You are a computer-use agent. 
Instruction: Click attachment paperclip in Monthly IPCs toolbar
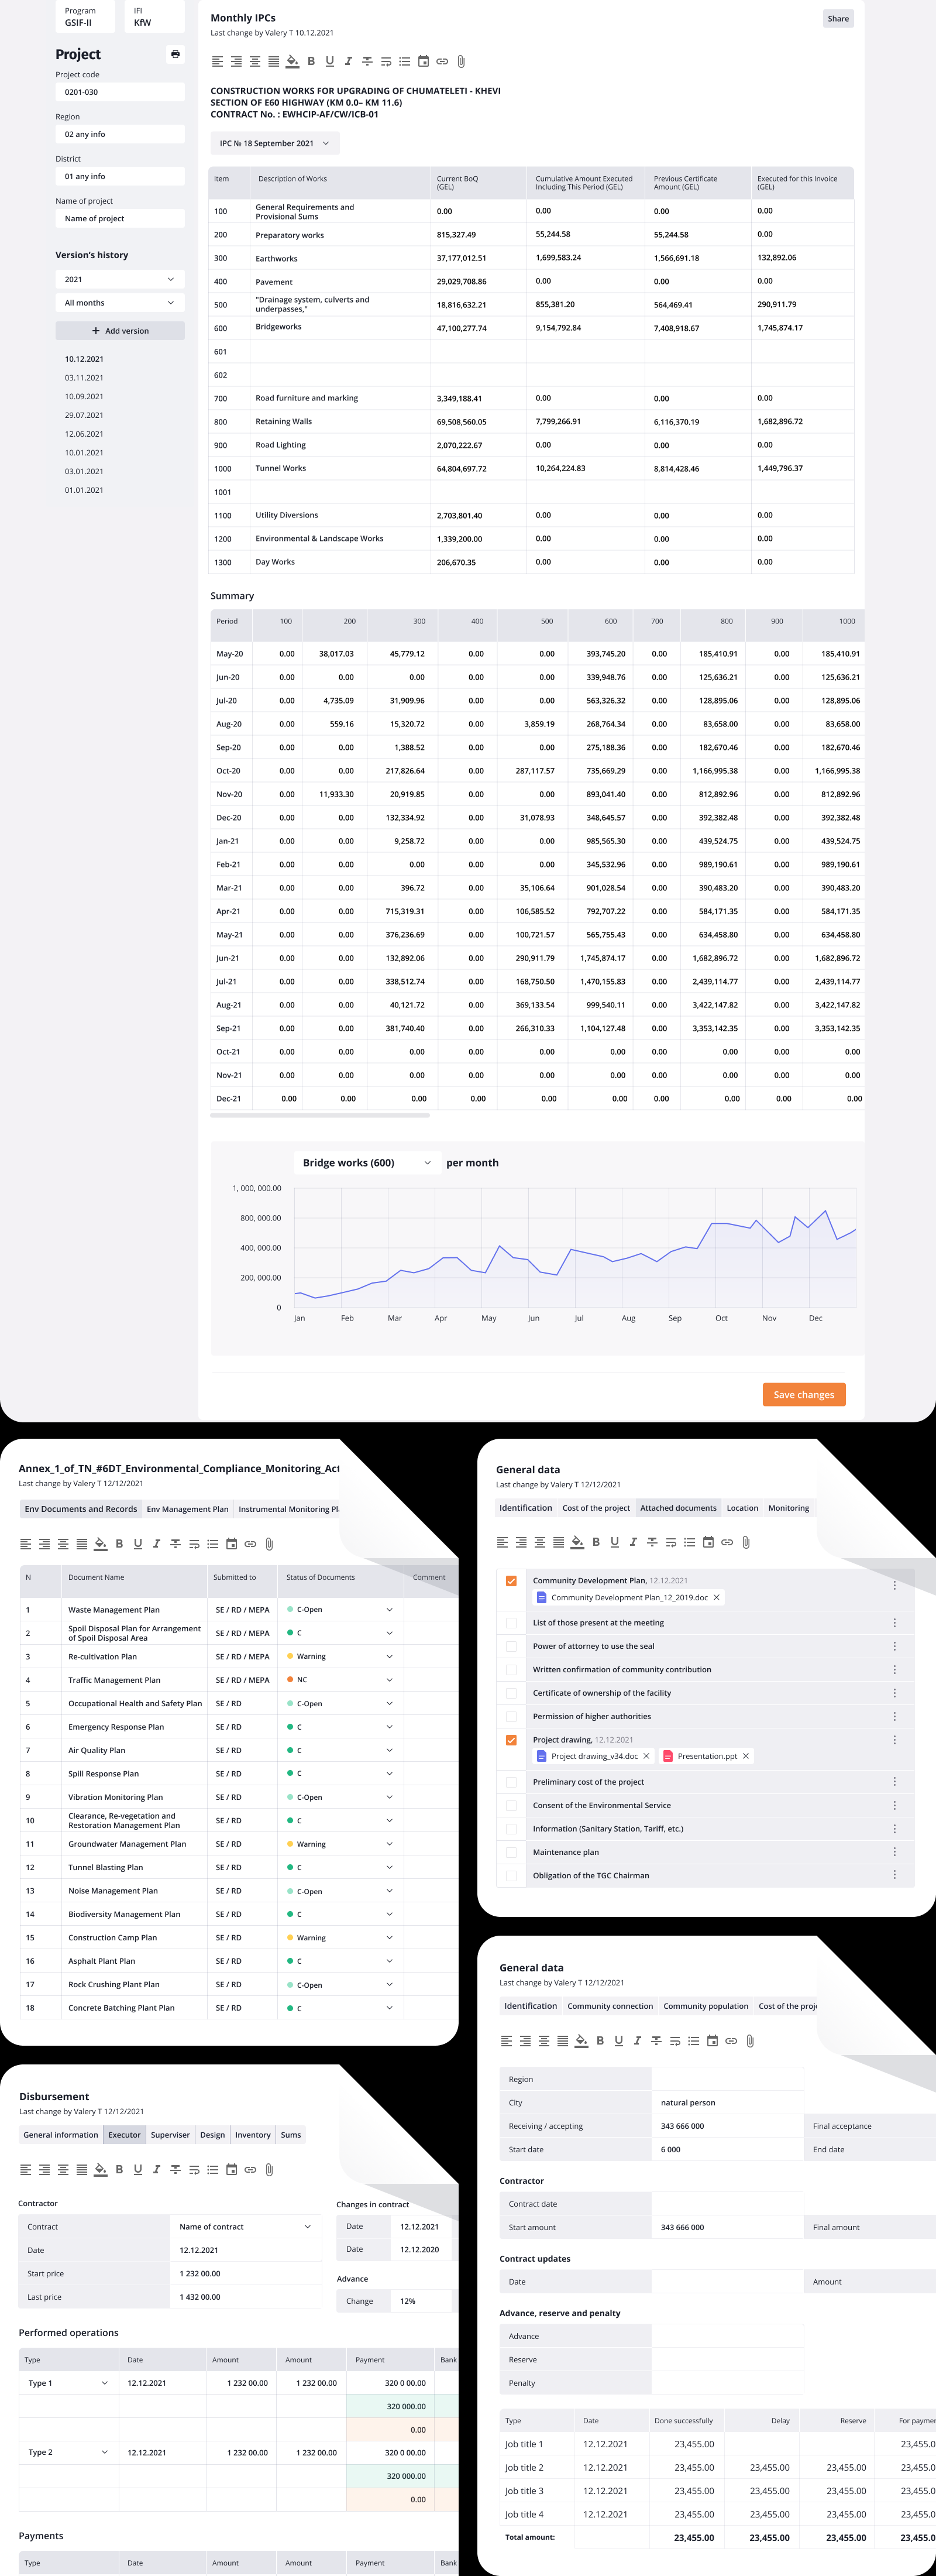460,61
